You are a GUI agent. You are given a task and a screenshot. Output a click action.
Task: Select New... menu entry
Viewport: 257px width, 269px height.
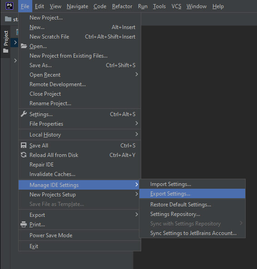[x=79, y=27]
